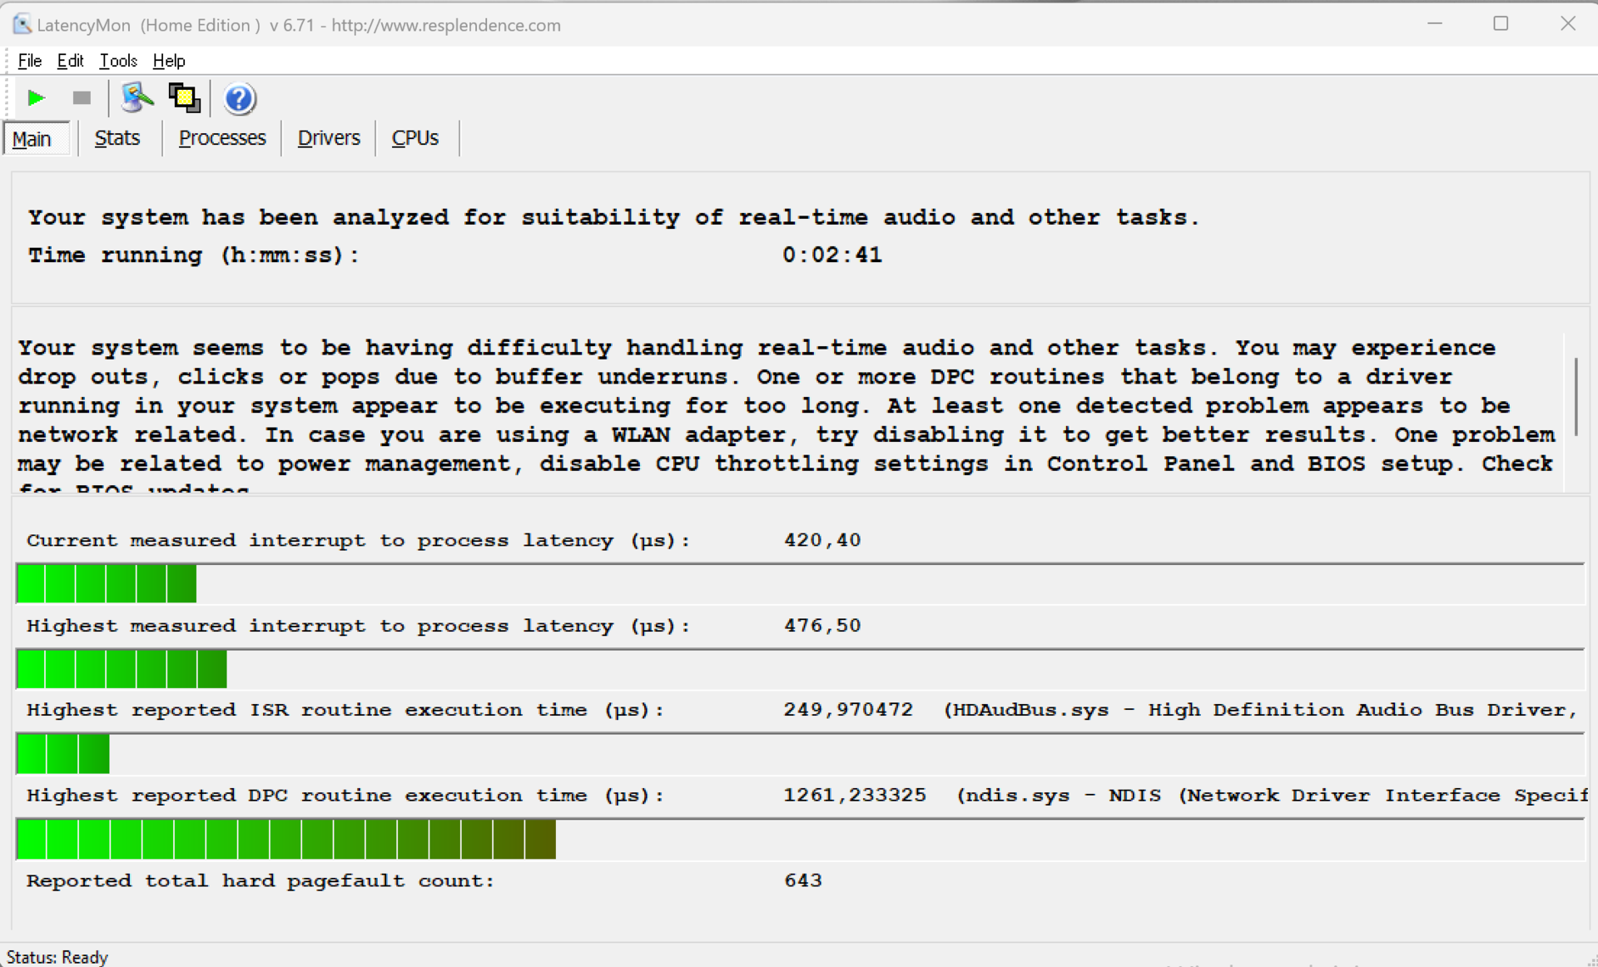Maximize the LatencyMon window
Viewport: 1598px width, 967px height.
pyautogui.click(x=1501, y=23)
